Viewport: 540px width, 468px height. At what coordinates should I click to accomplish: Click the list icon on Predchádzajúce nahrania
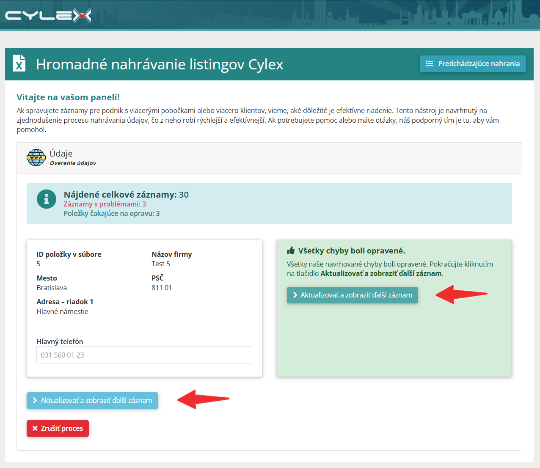430,63
